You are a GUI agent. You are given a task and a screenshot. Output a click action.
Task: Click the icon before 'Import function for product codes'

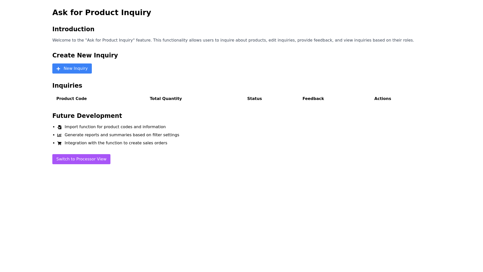coord(59,127)
